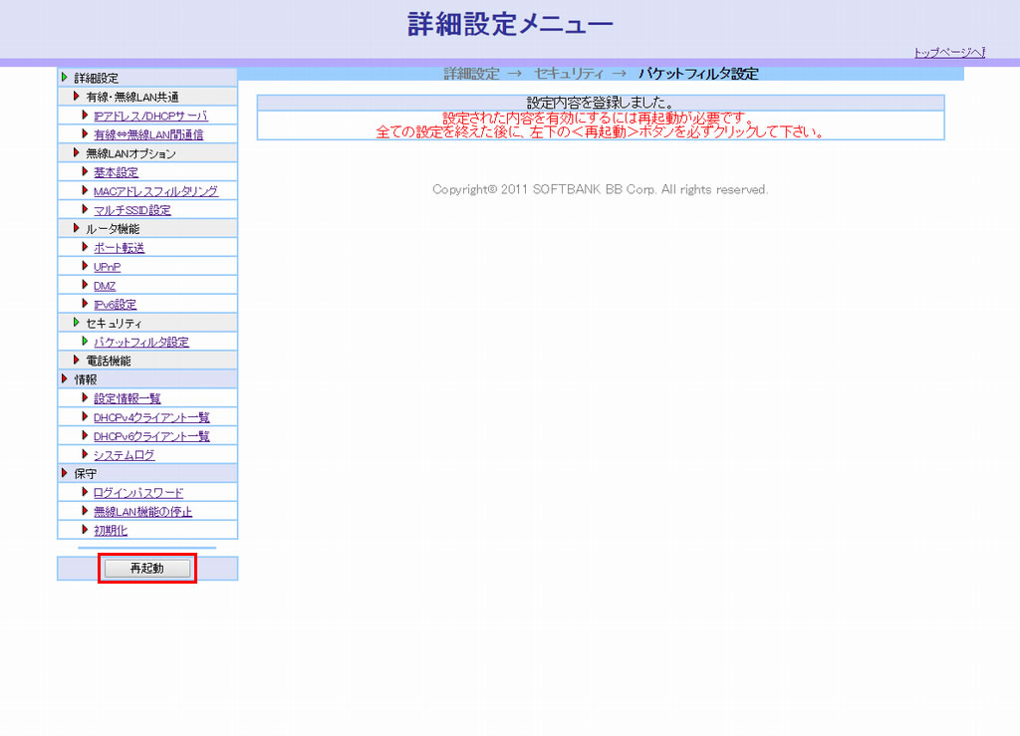Go to 有線⇔無線LAN間通信 page

click(x=148, y=134)
